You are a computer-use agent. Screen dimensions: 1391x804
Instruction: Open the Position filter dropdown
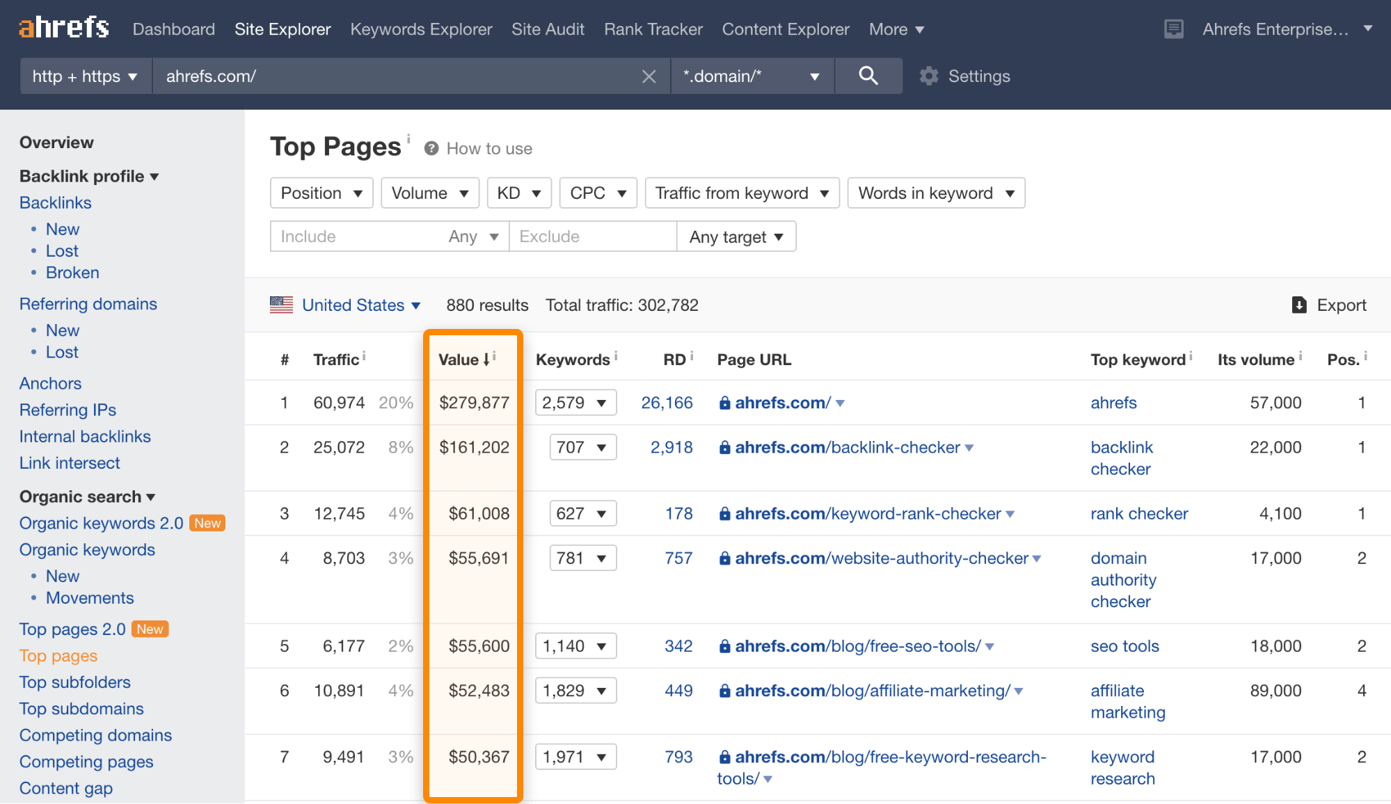(321, 193)
